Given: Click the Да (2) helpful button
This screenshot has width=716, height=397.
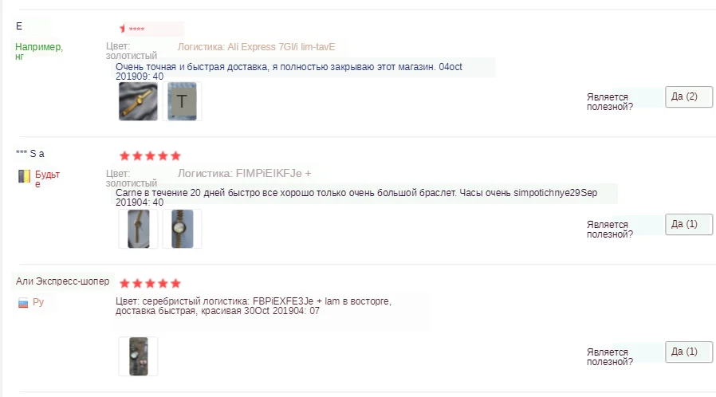Looking at the screenshot, I should click(689, 96).
